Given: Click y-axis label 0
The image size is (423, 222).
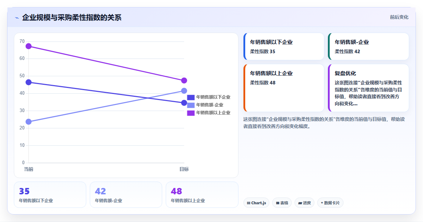Looking at the screenshot, I should click(23, 163).
